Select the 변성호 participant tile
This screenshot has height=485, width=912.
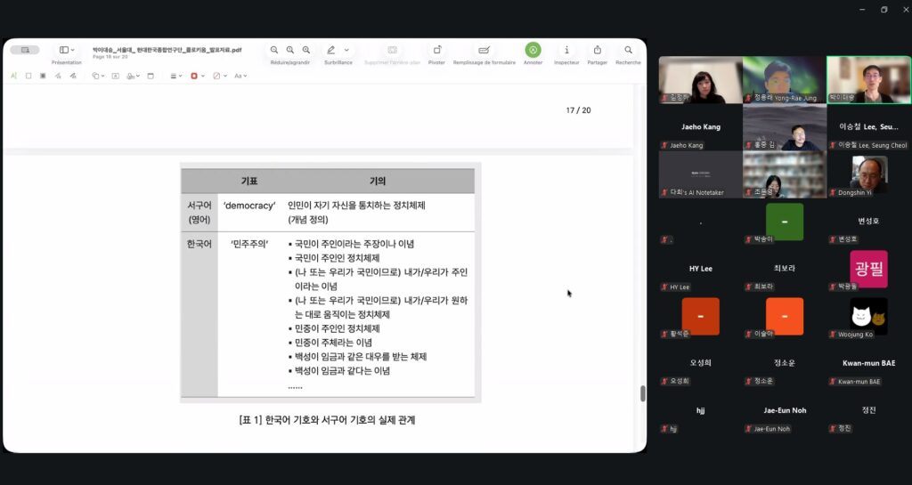(869, 222)
